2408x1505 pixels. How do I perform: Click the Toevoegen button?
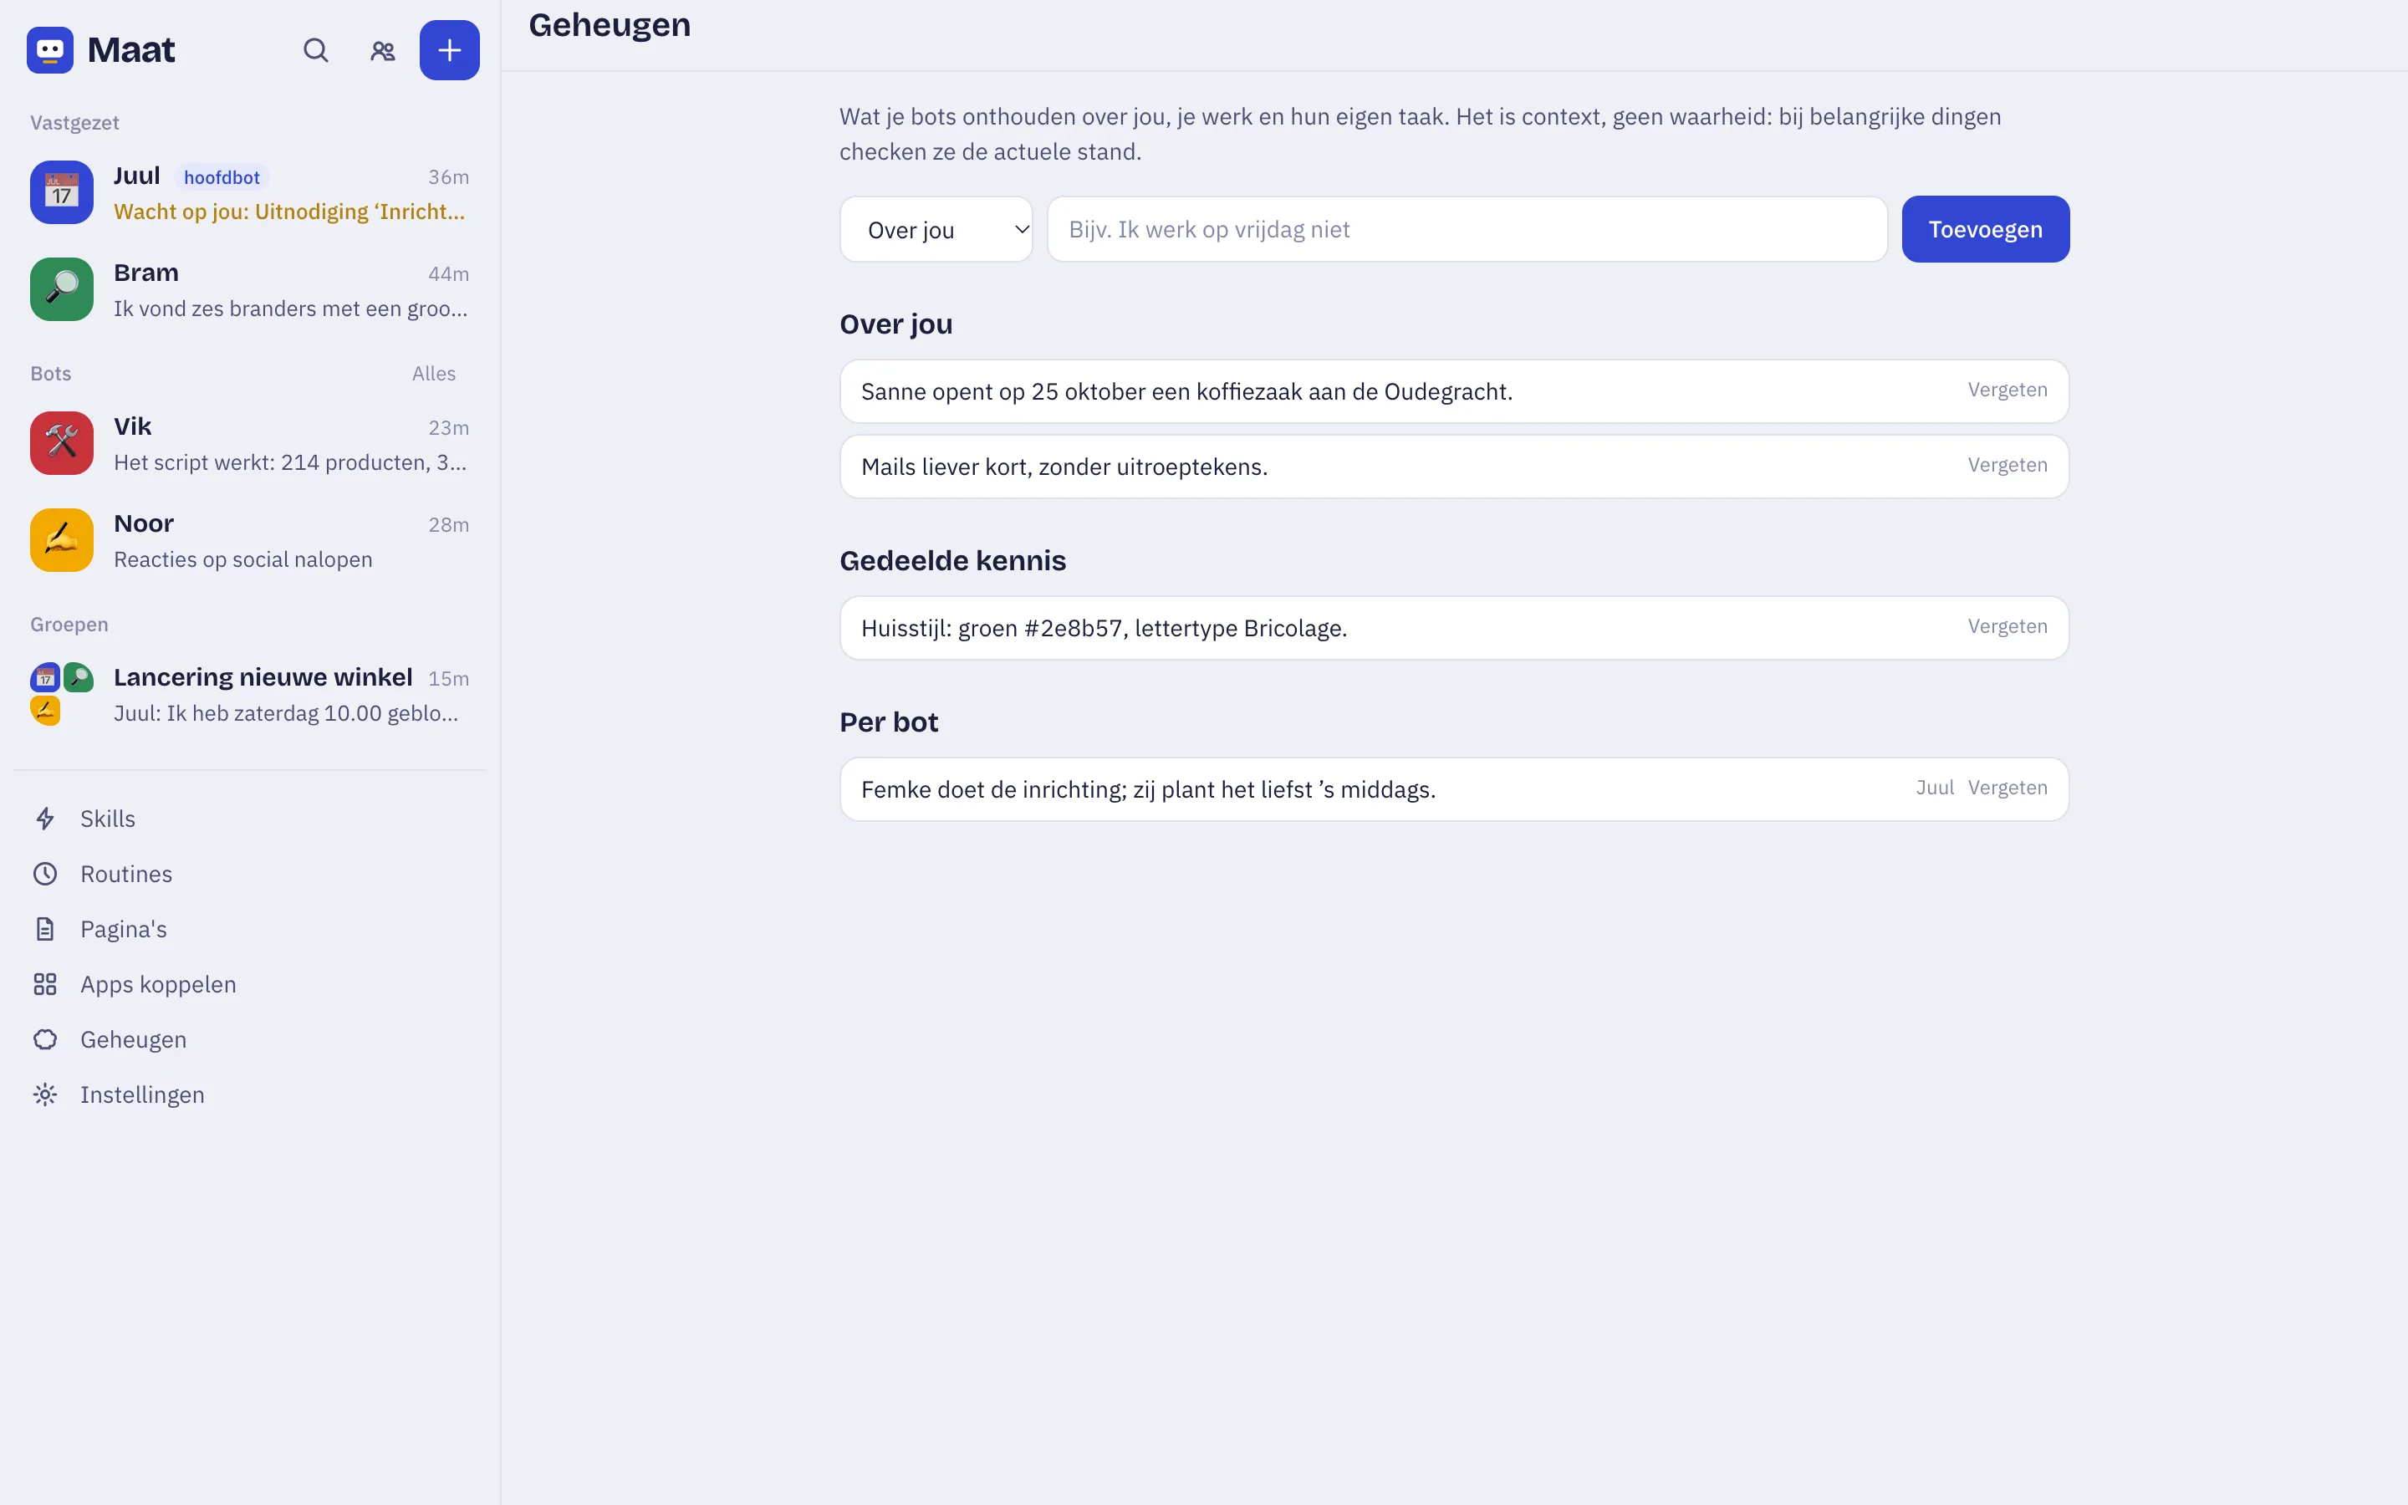tap(1985, 229)
